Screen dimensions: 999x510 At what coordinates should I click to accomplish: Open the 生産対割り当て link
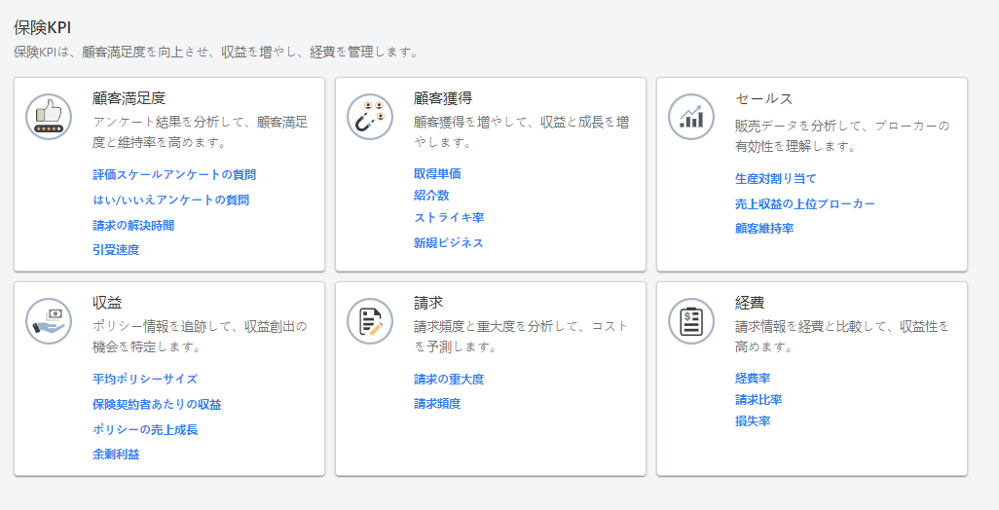(x=776, y=179)
